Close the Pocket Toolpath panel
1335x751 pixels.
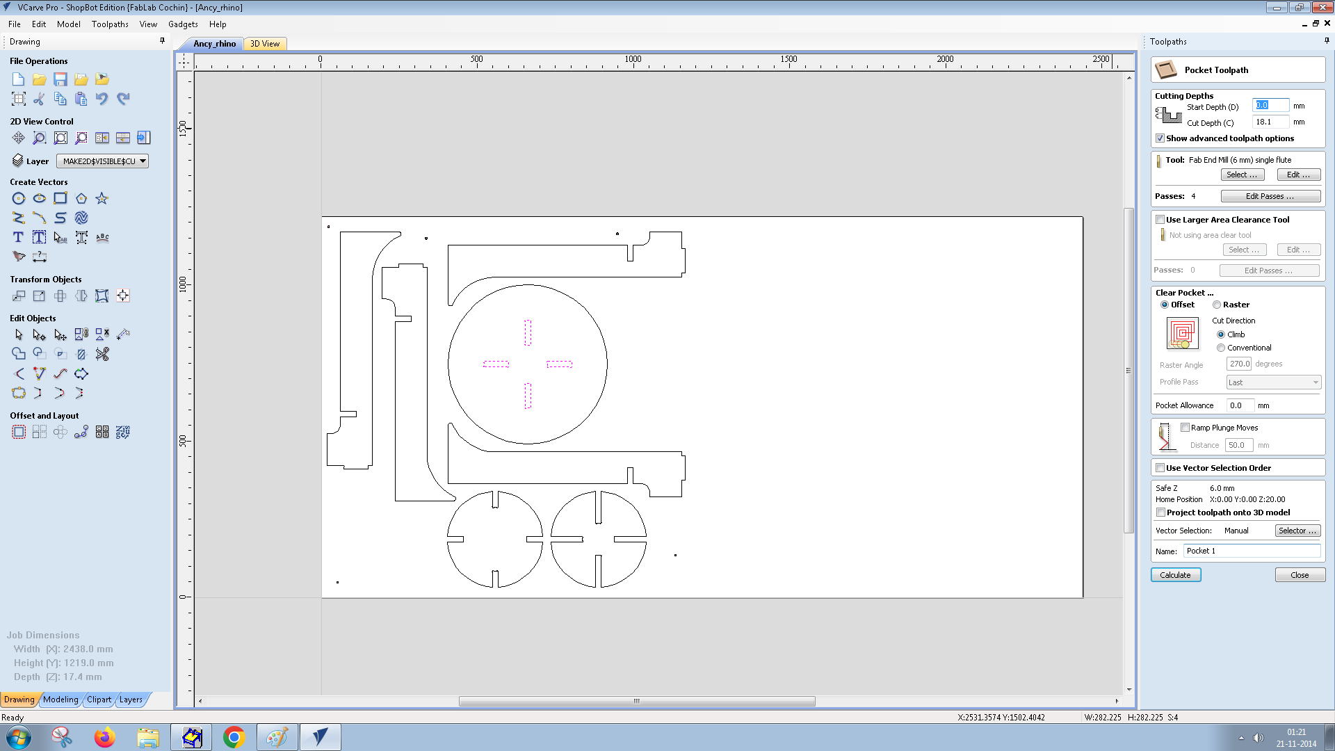click(x=1300, y=575)
